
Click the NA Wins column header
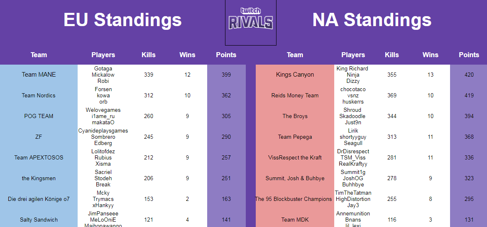pos(430,55)
